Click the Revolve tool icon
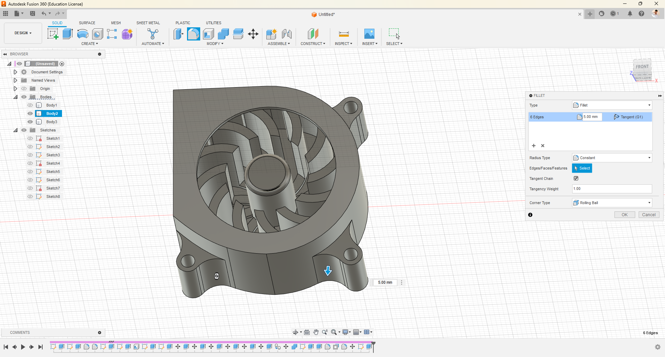Viewport: 665px width, 357px height. pos(82,34)
